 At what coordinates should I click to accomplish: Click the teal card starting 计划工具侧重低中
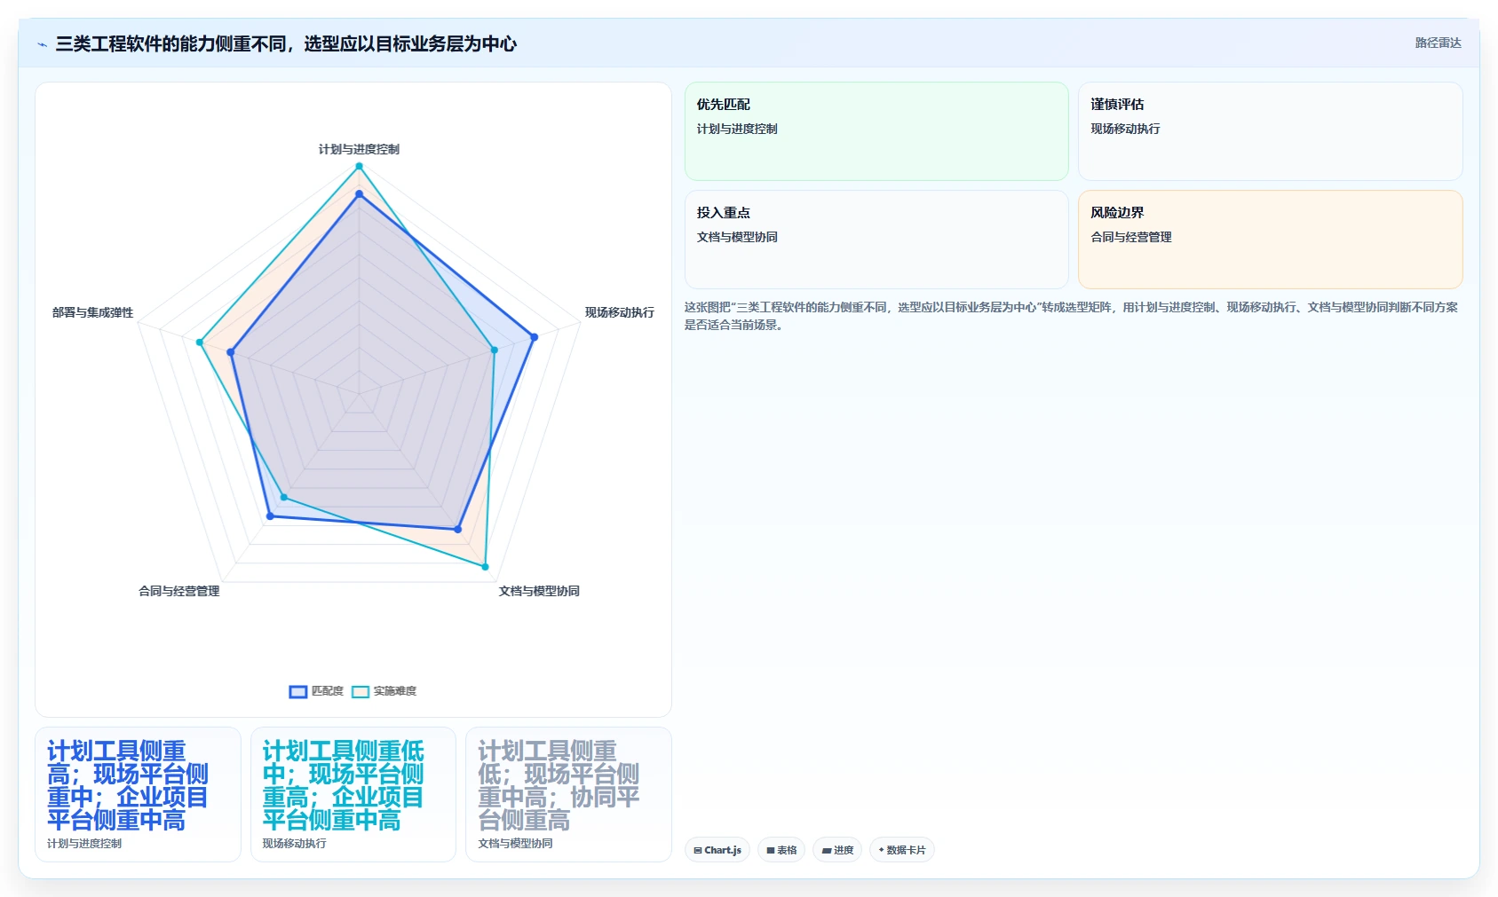tap(353, 794)
